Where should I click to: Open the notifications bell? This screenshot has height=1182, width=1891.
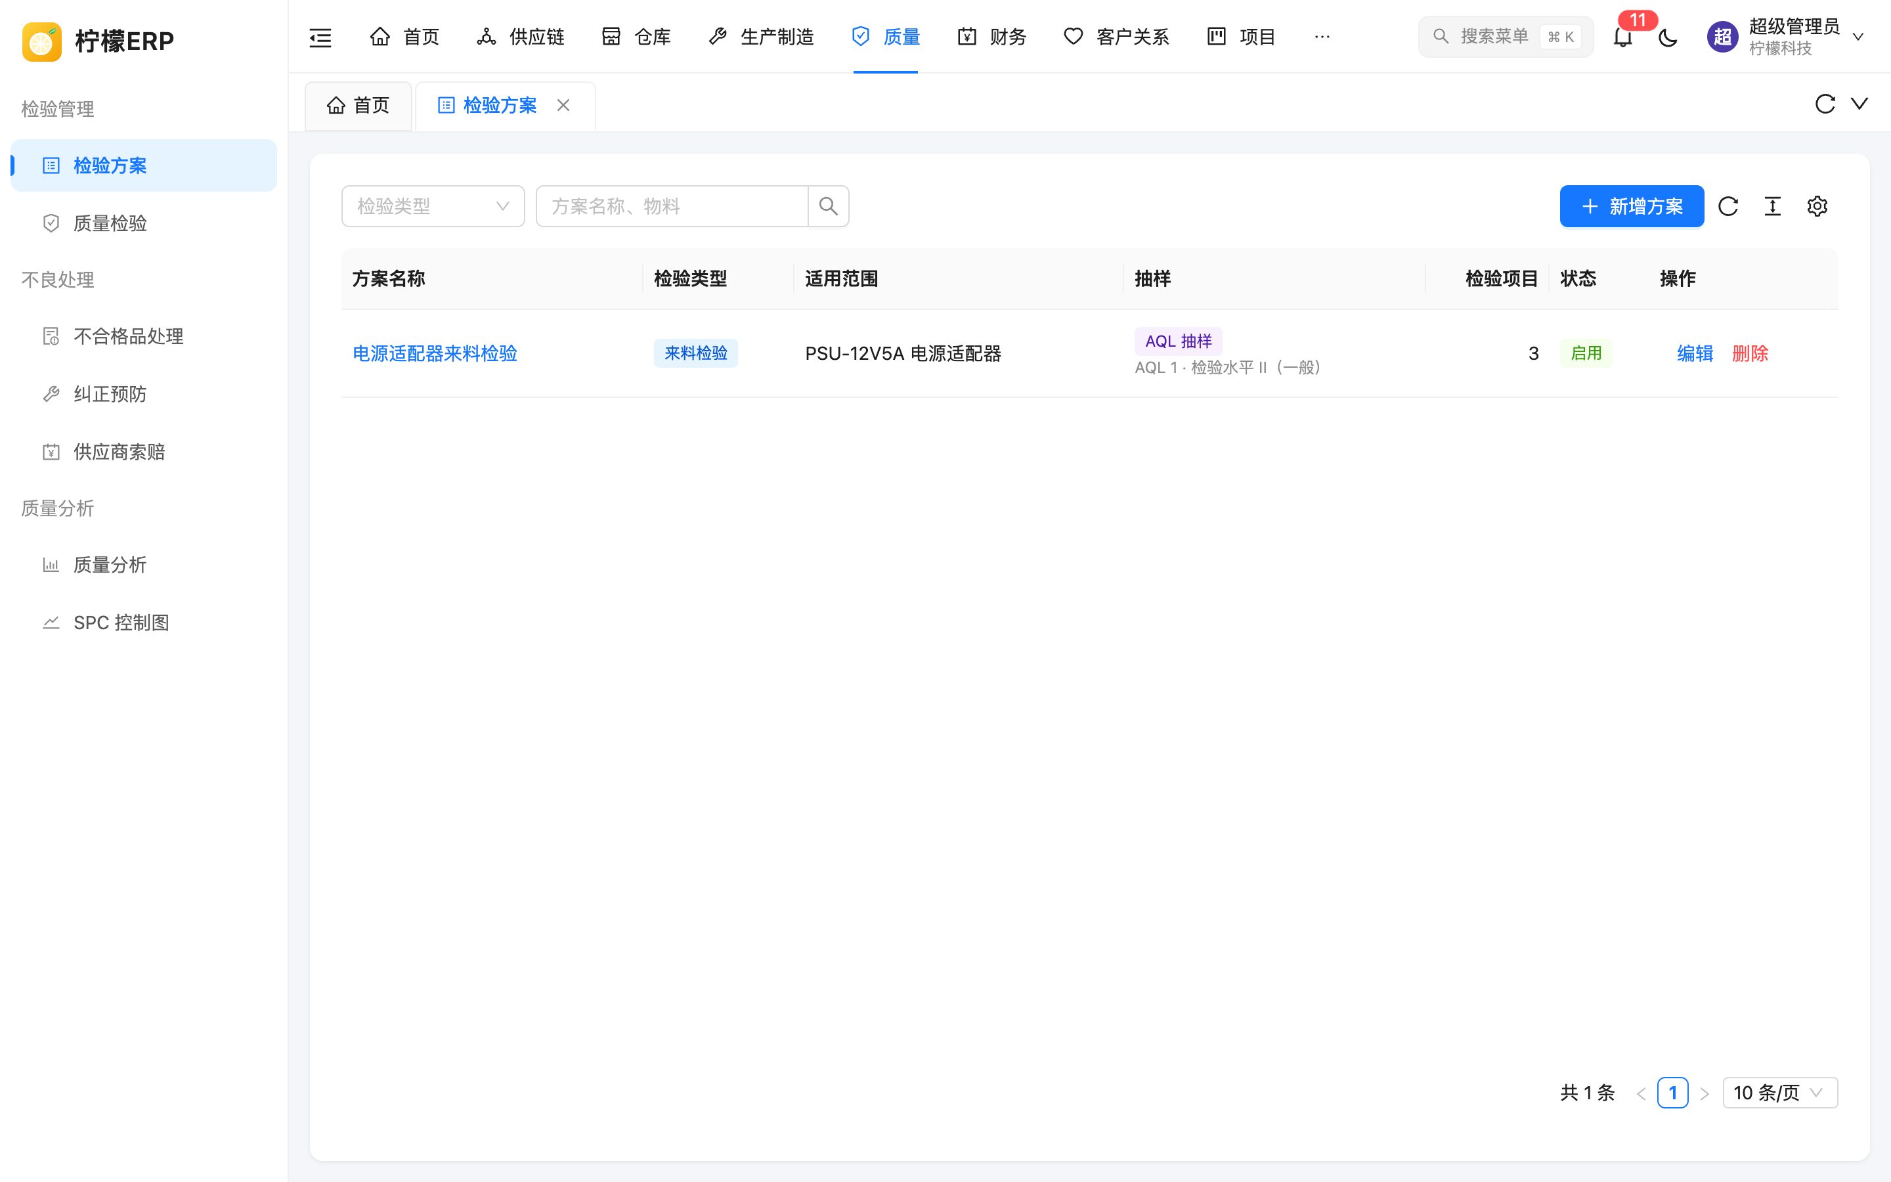(x=1623, y=37)
